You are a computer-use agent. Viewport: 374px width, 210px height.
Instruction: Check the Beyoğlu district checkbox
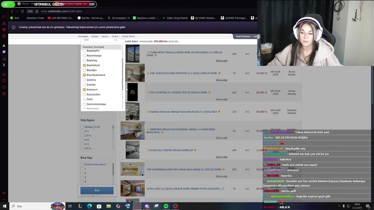pyautogui.click(x=84, y=70)
